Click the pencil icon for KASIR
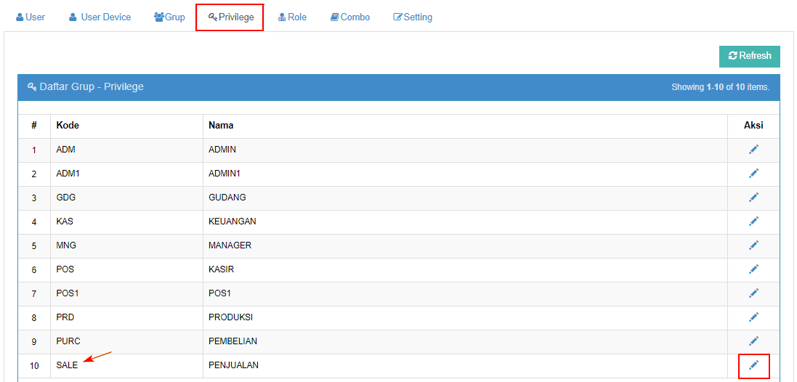Screen dimensions: 797x382 (753, 269)
